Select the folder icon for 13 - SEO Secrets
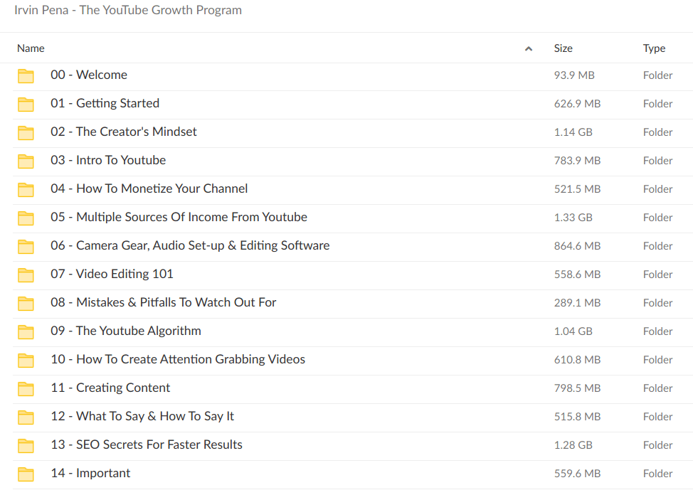The width and height of the screenshot is (693, 495). click(x=26, y=445)
